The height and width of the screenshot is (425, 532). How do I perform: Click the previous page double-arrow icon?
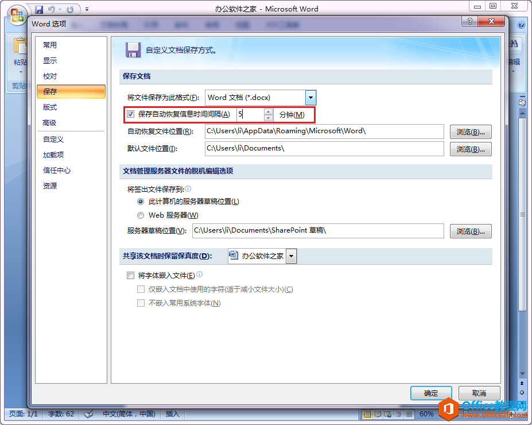[x=522, y=383]
